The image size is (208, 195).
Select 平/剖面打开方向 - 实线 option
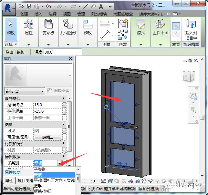[54, 180]
